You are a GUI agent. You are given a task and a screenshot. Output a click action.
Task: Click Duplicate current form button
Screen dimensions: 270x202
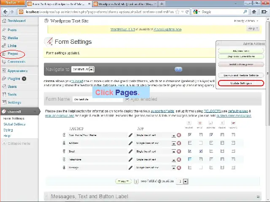coord(241,56)
